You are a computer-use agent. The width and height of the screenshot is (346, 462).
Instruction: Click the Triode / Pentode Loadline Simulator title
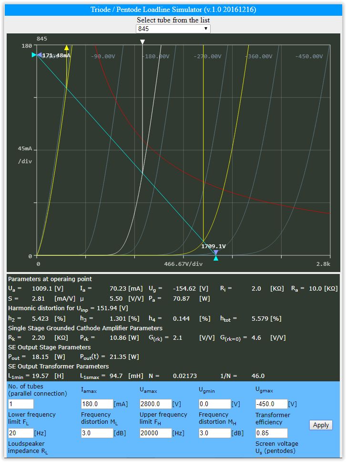tap(173, 10)
